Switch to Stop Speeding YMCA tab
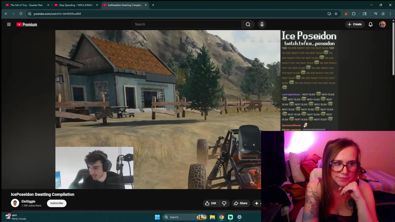Image resolution: width=395 pixels, height=222 pixels. [x=76, y=5]
